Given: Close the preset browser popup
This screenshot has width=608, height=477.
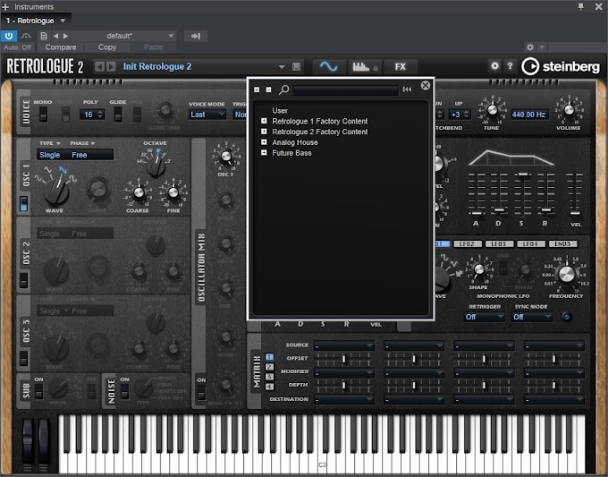Looking at the screenshot, I should (x=426, y=85).
